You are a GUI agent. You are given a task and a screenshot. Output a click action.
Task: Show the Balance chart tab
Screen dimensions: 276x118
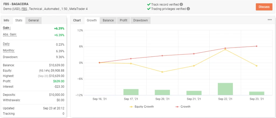[108, 20]
